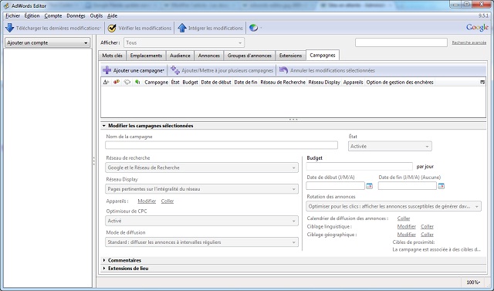Open the statistics icon dropdown arrow
The width and height of the screenshot is (494, 291).
coord(261,28)
